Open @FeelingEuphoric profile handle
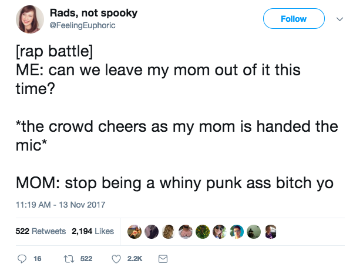The image size is (363, 280). pos(82,25)
